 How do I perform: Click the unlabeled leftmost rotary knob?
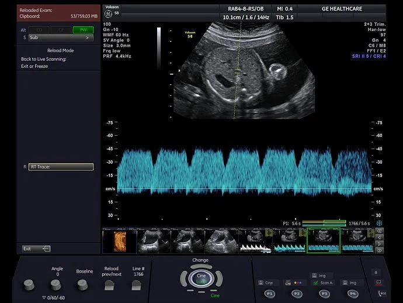(x=29, y=285)
